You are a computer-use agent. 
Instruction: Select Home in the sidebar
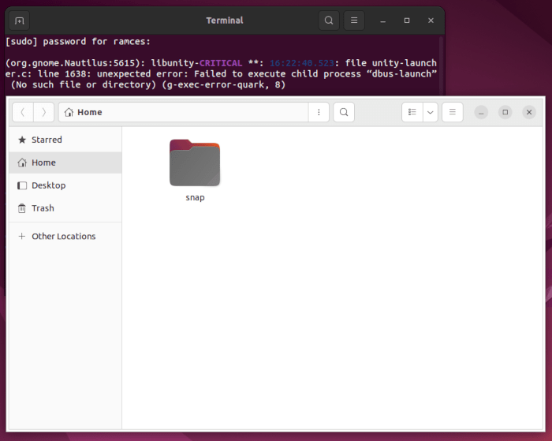65,163
